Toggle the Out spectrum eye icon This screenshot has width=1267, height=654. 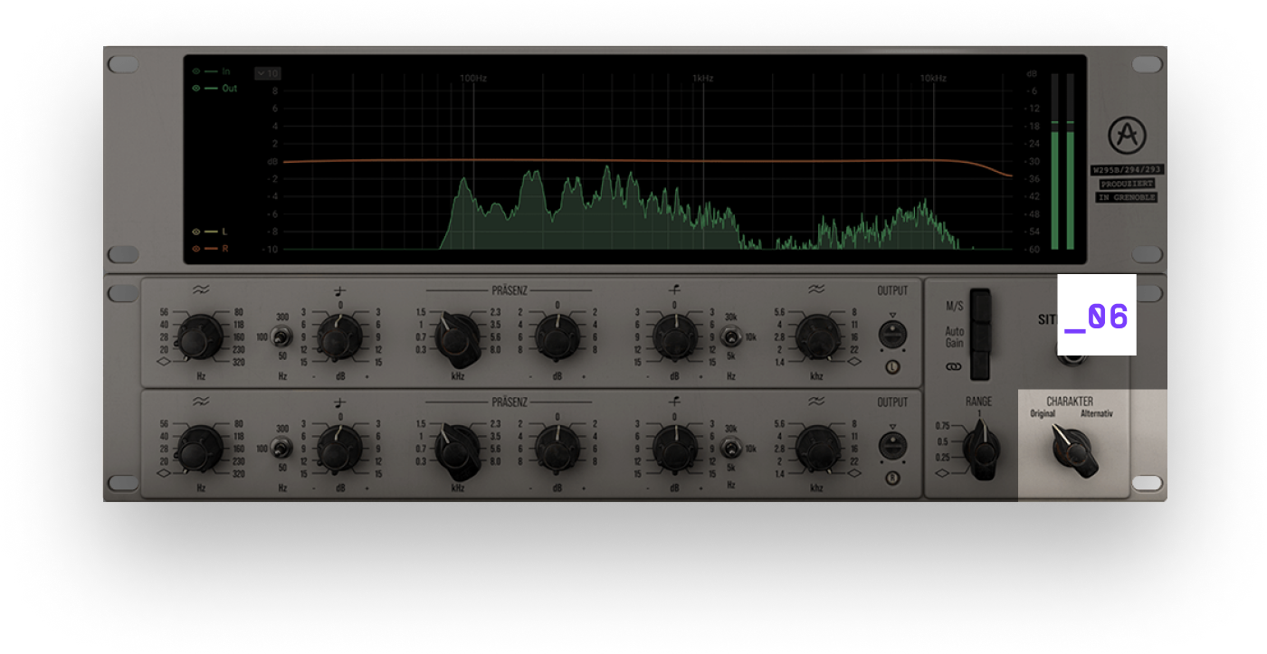click(195, 89)
